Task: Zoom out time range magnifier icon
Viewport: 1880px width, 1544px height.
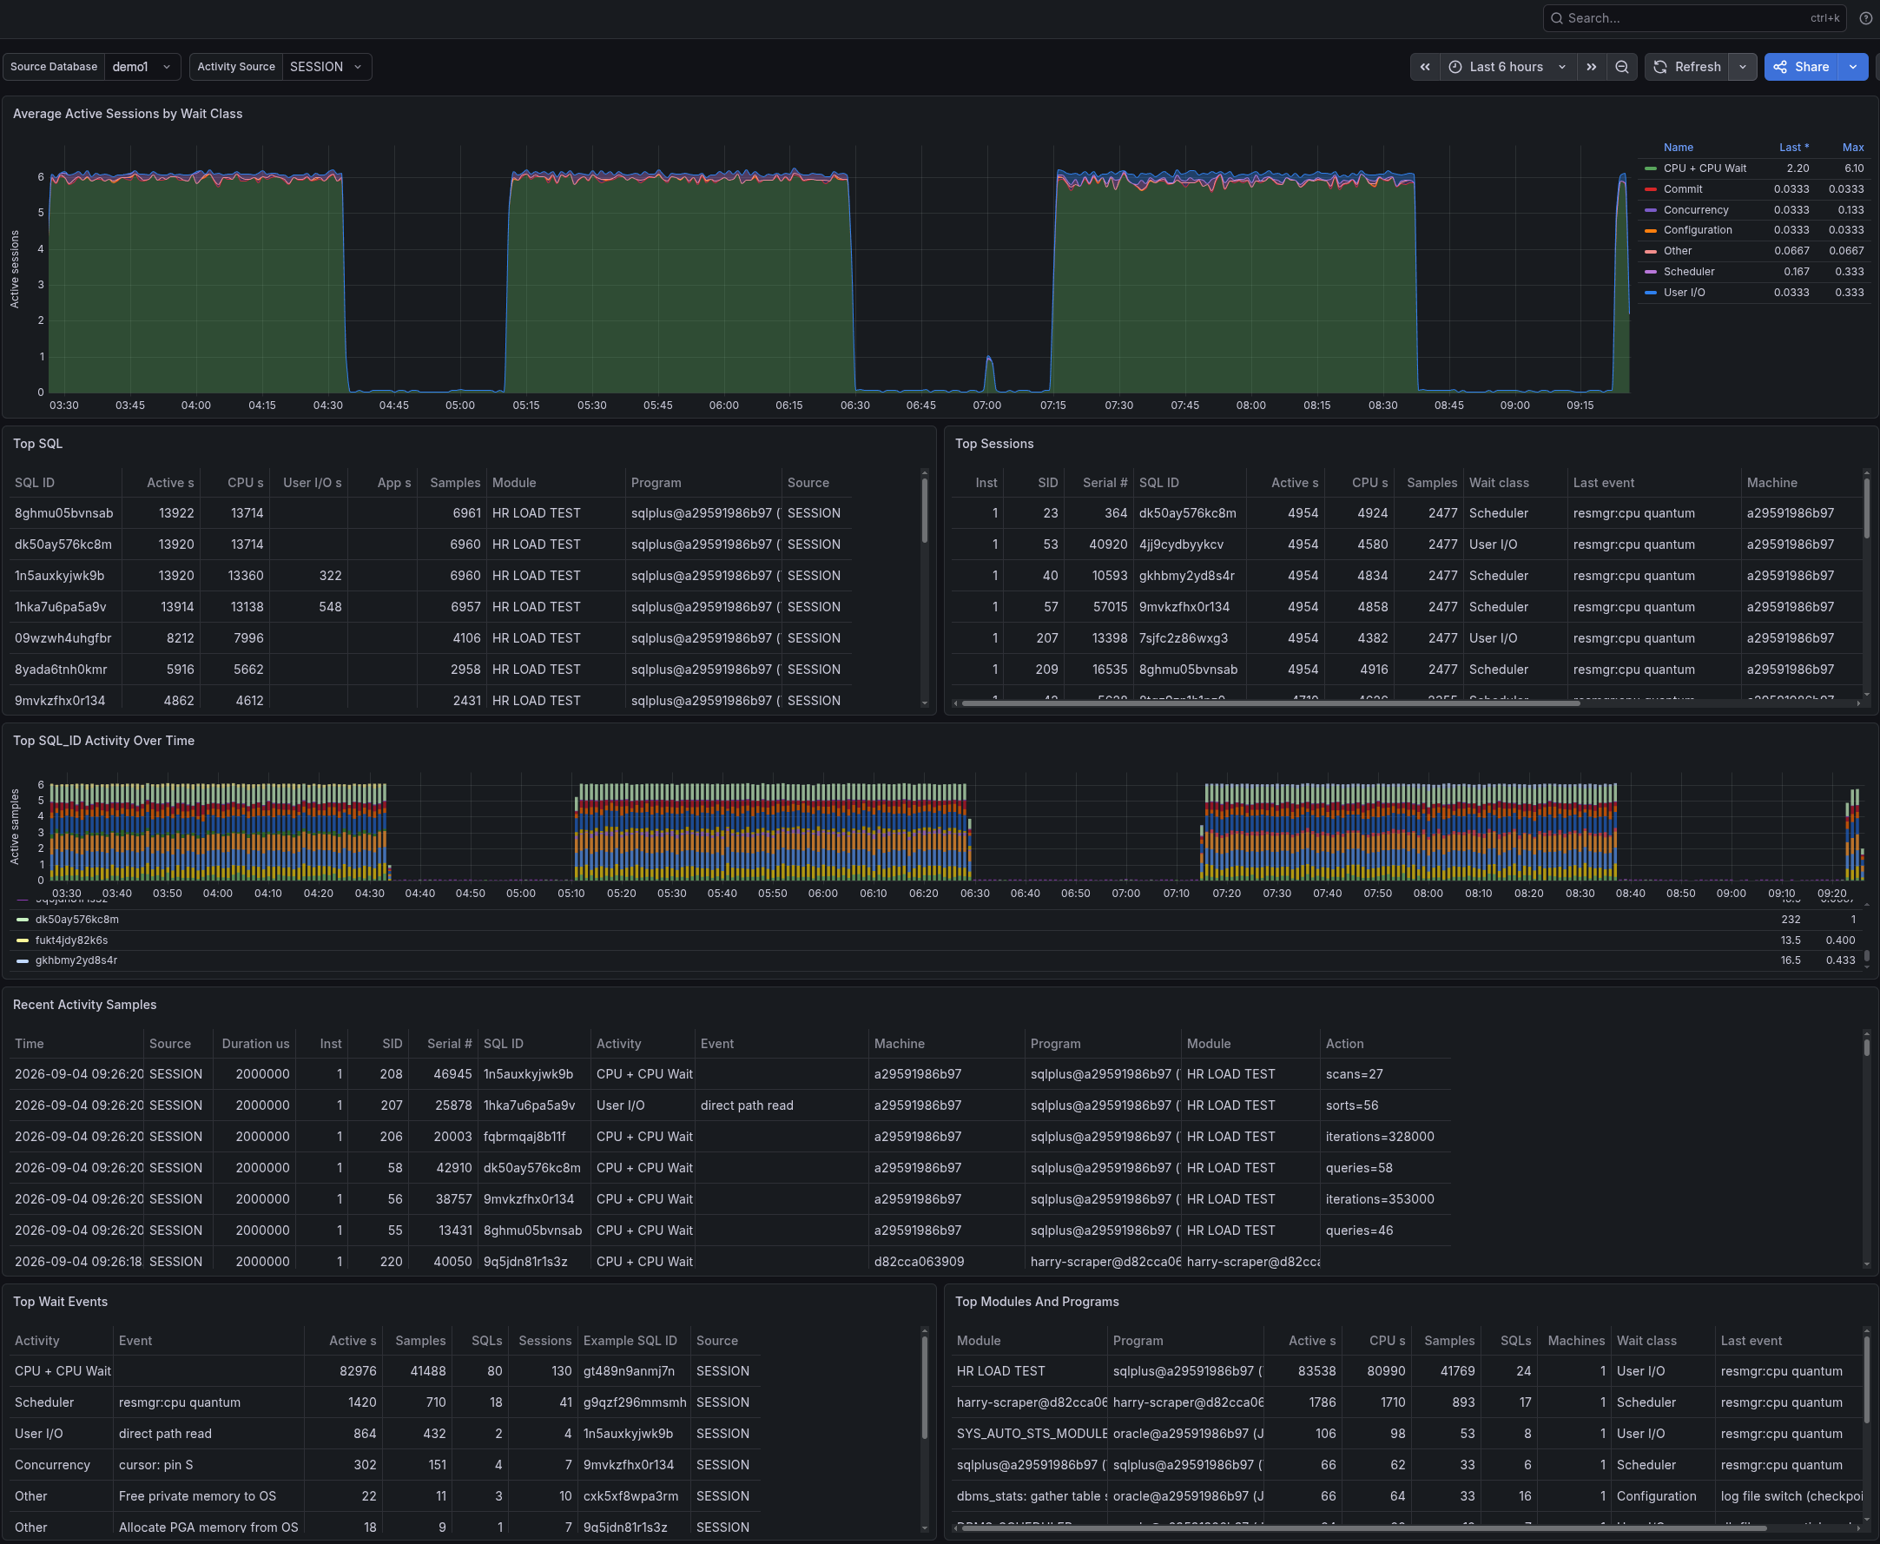Action: pyautogui.click(x=1621, y=67)
